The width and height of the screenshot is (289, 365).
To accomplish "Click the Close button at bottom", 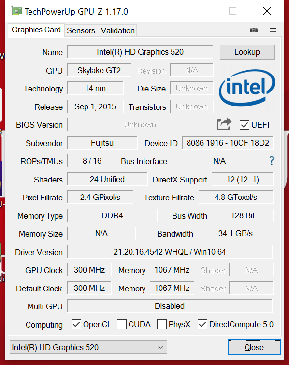I will point(254,347).
